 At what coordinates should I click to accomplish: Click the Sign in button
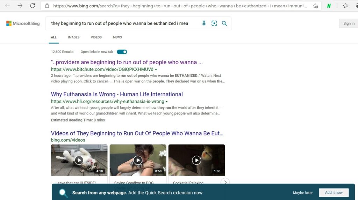coord(349,23)
